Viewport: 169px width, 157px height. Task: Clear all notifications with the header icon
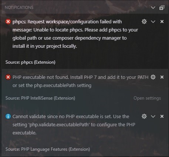[x=162, y=8]
